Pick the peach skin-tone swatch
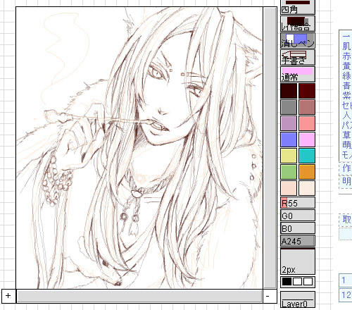 (289, 188)
